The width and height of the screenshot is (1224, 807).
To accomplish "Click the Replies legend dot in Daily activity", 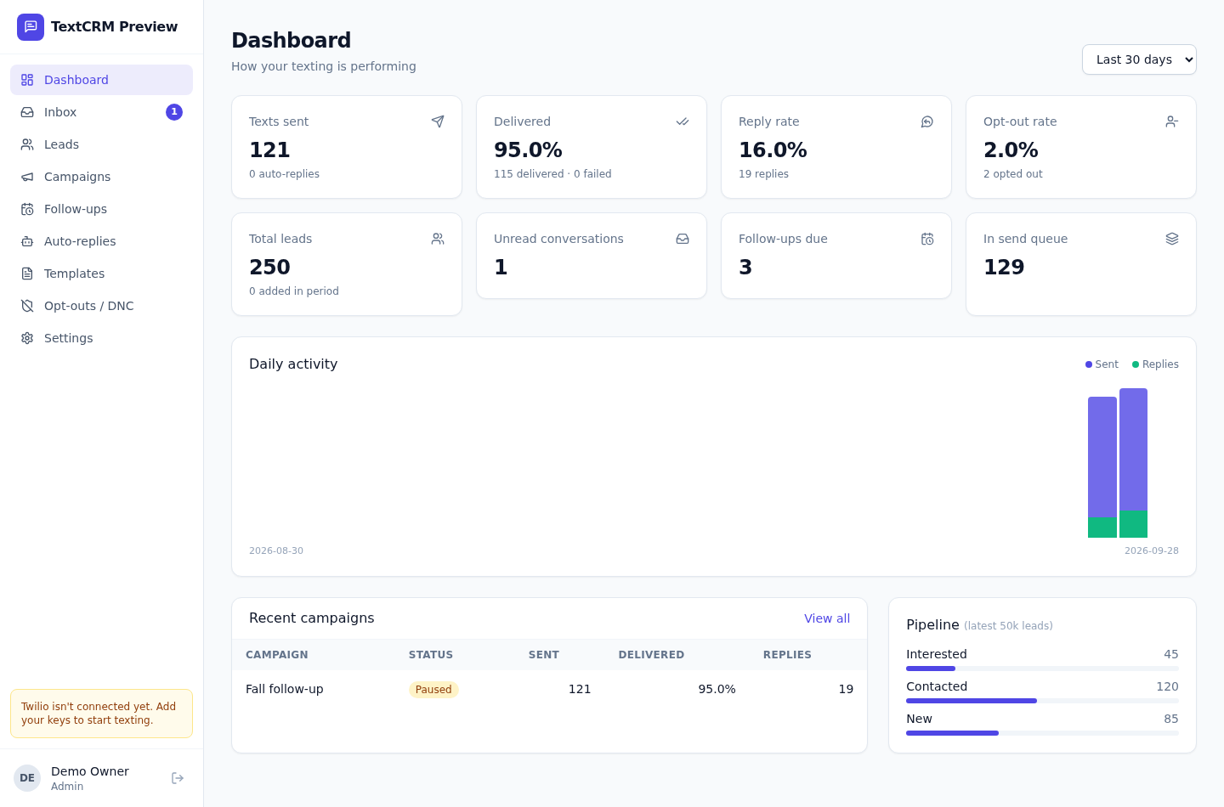I will 1136,364.
